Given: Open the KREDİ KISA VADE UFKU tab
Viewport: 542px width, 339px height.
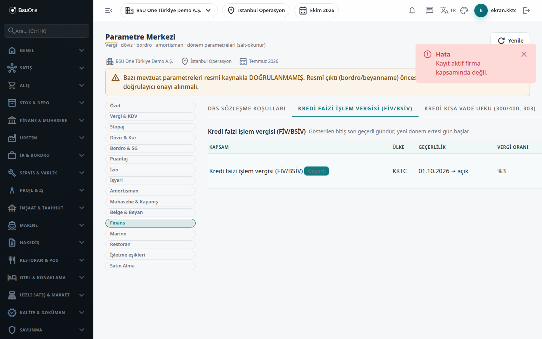Looking at the screenshot, I should click(480, 108).
